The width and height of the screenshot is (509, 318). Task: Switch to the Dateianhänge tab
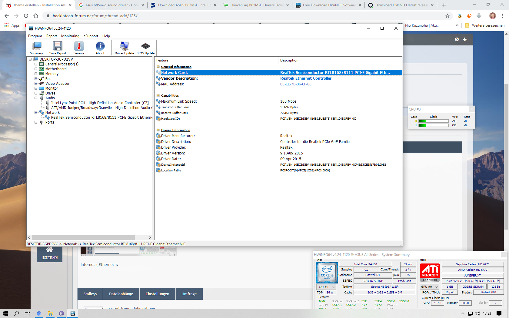(x=121, y=294)
